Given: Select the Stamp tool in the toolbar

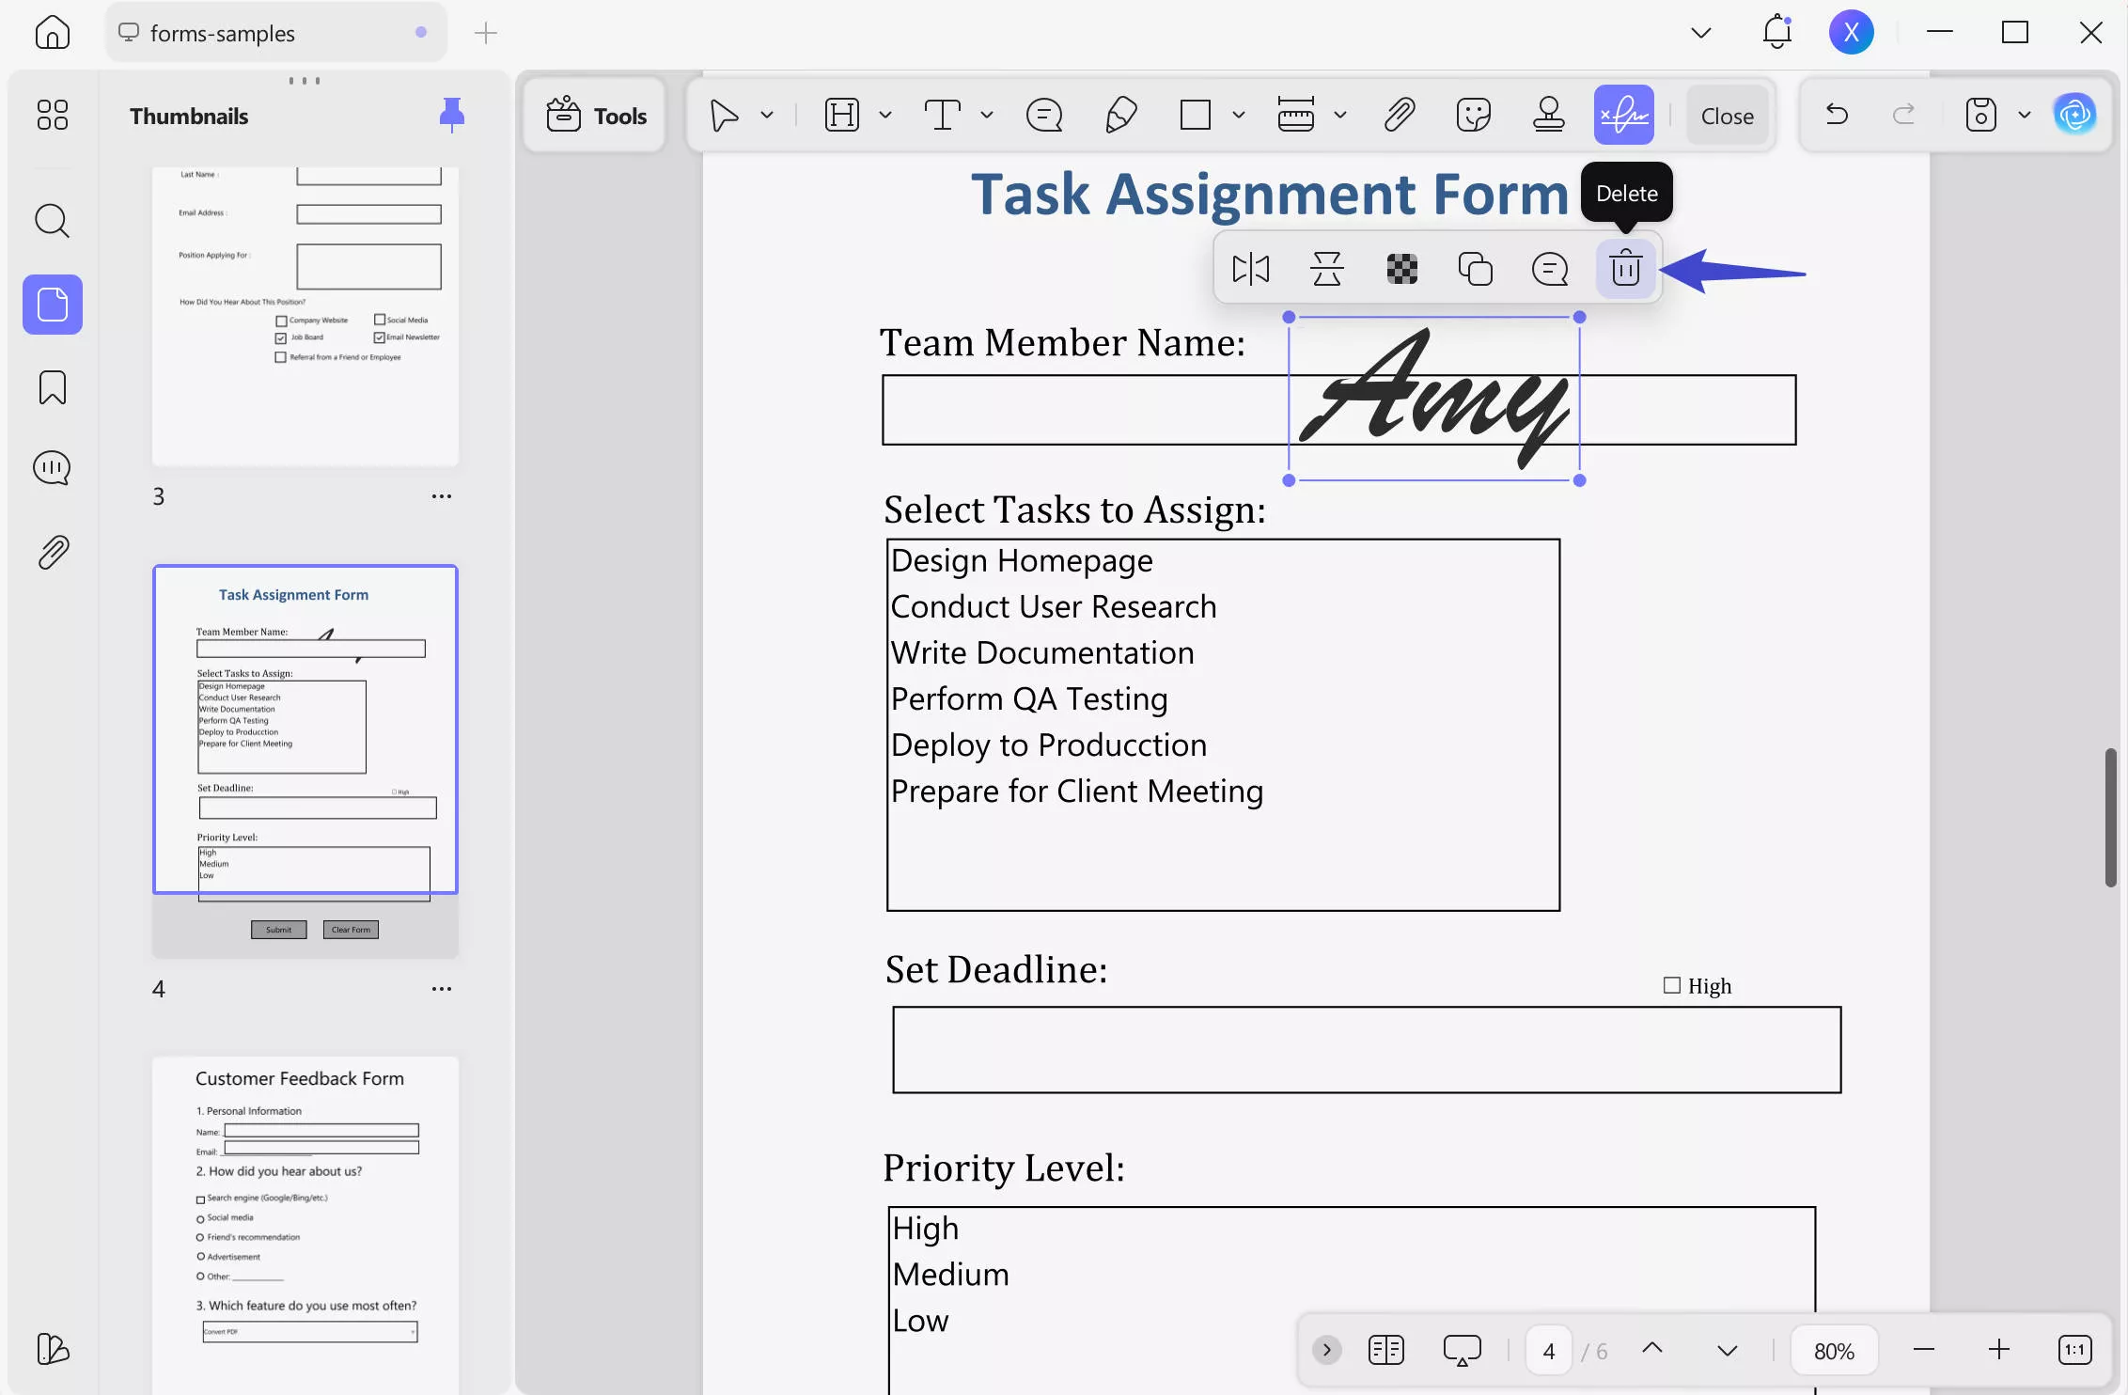Looking at the screenshot, I should [x=1548, y=114].
